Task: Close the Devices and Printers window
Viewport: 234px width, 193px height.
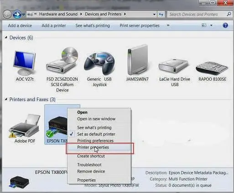Action: [x=225, y=3]
